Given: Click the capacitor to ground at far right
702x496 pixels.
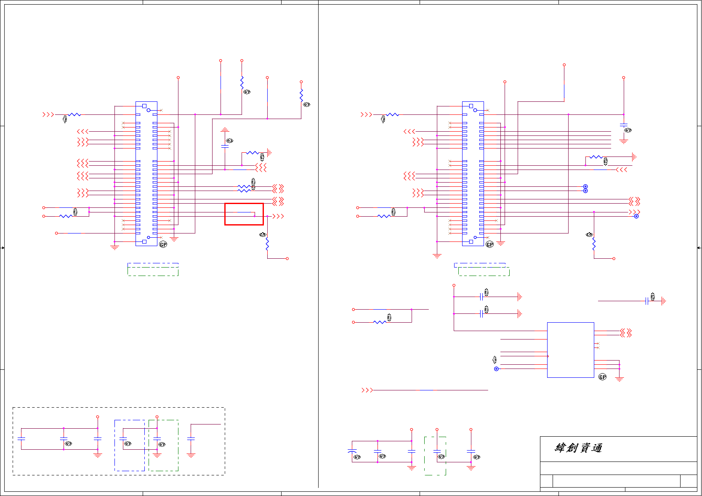Looking at the screenshot, I should (x=647, y=301).
